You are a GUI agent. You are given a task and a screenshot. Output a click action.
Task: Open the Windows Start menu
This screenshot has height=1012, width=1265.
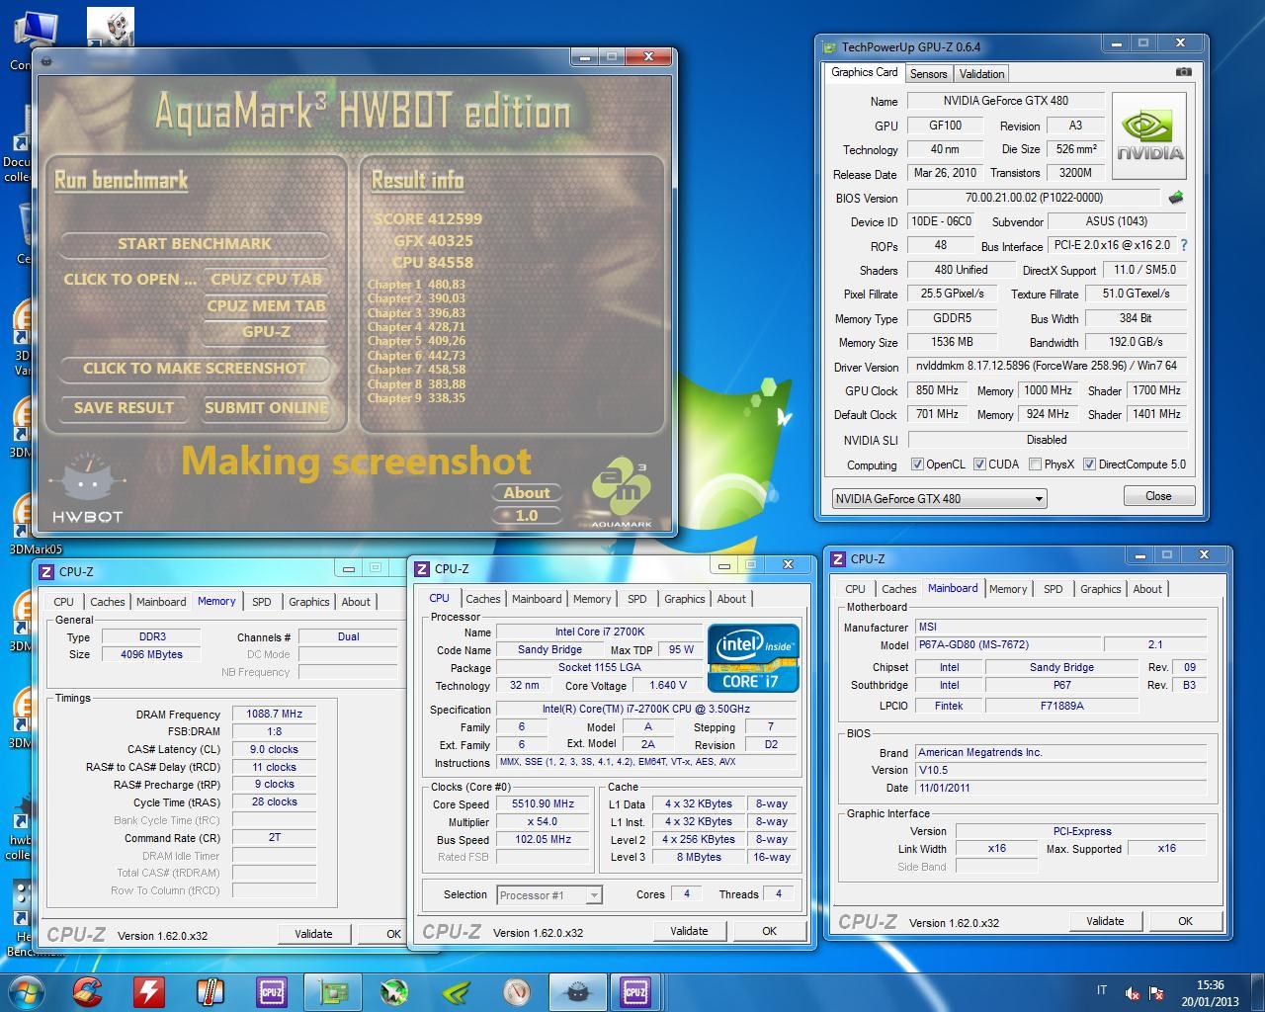(x=28, y=990)
